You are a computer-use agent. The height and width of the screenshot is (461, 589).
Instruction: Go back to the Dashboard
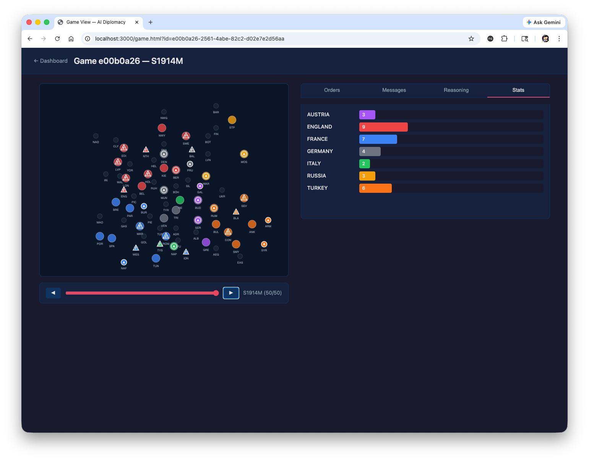[x=50, y=61]
